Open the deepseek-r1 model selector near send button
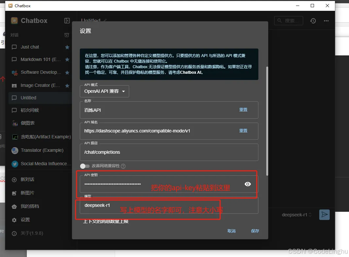Viewport: 349px width, 257px height. point(297,215)
